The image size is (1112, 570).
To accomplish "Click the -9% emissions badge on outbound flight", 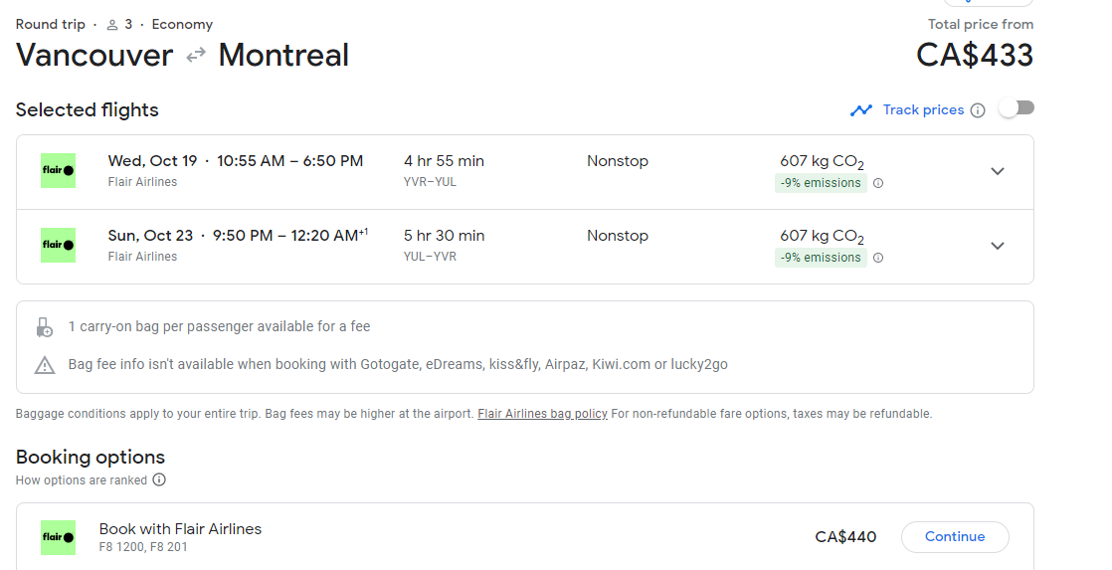I will point(821,183).
